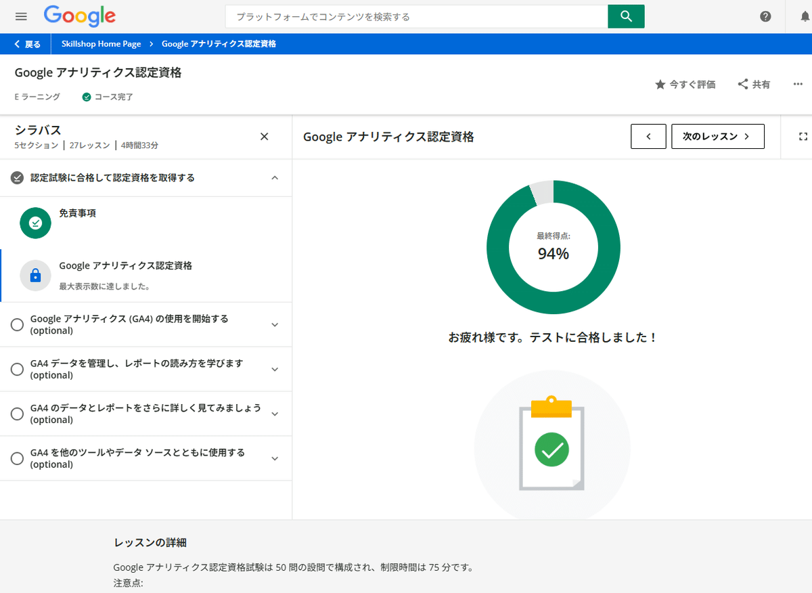Viewport: 812px width, 593px height.
Task: Expand the GA4 データを管理 section
Action: click(275, 369)
